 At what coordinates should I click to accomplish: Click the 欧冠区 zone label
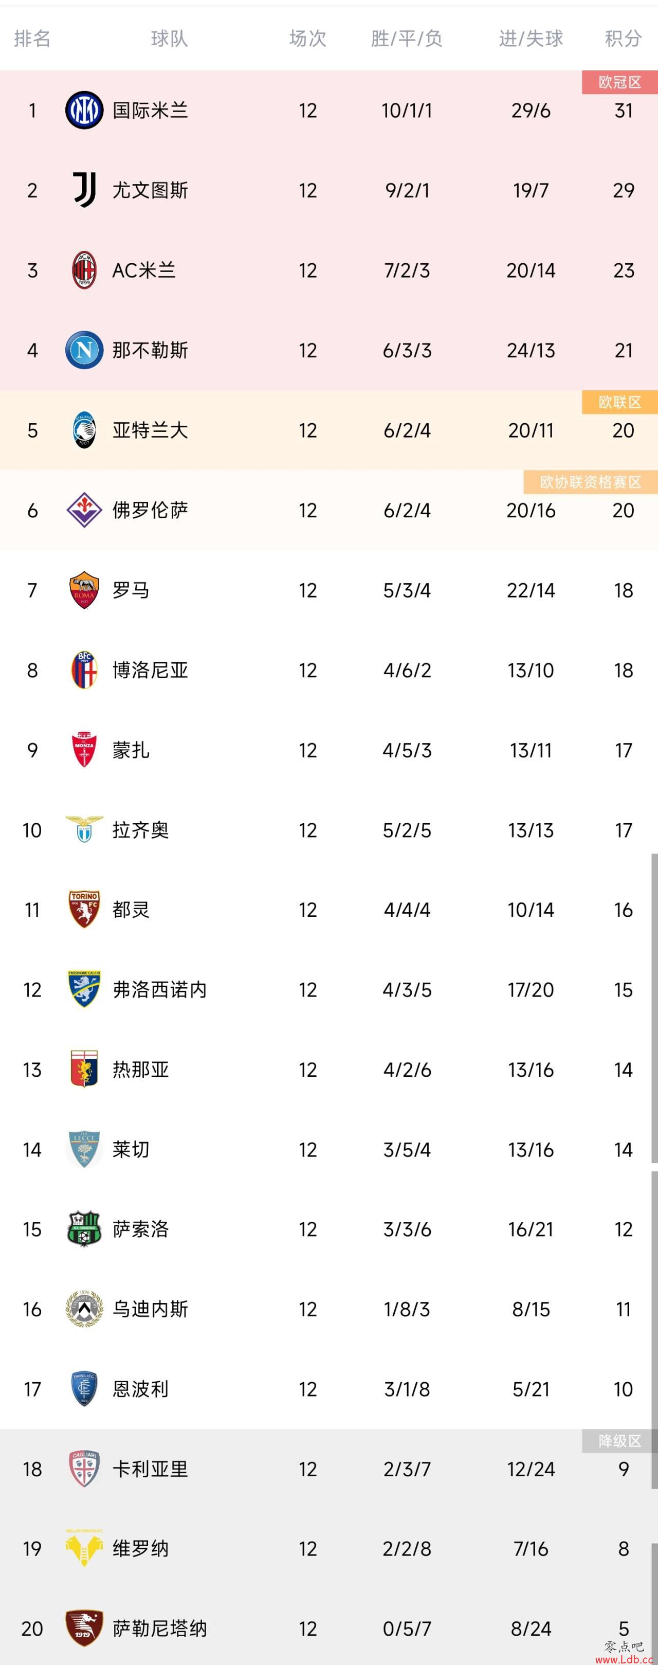(619, 82)
